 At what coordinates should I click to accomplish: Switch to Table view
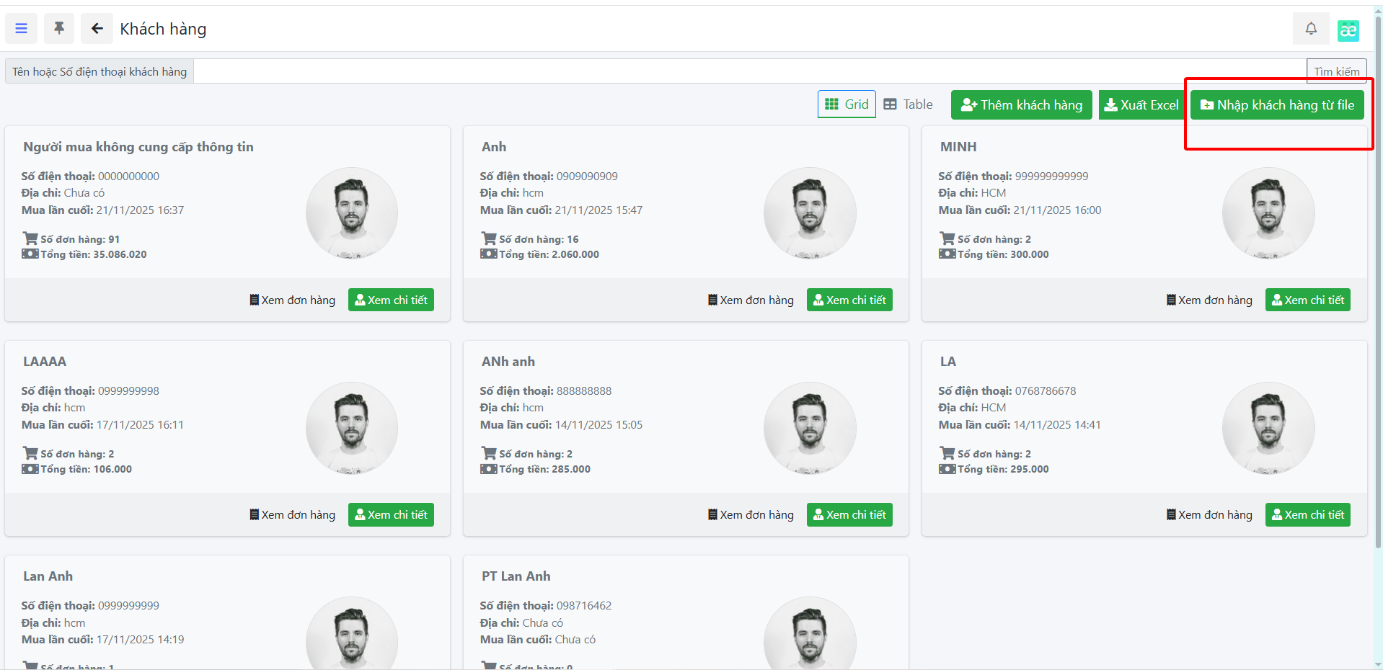tap(909, 104)
